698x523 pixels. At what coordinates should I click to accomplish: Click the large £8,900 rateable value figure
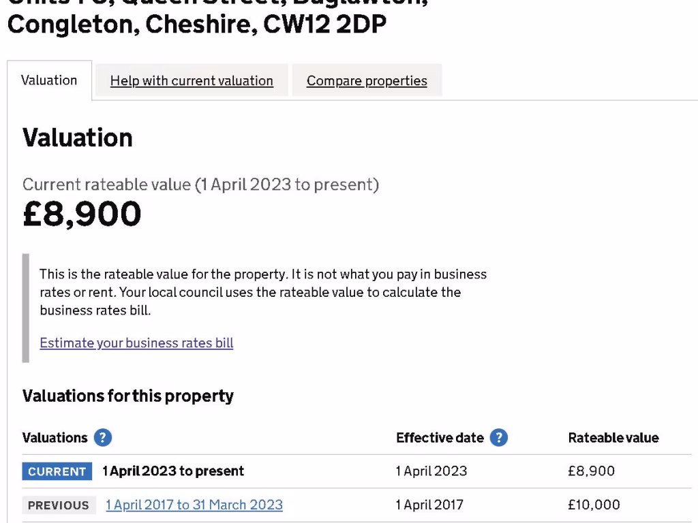click(x=82, y=215)
